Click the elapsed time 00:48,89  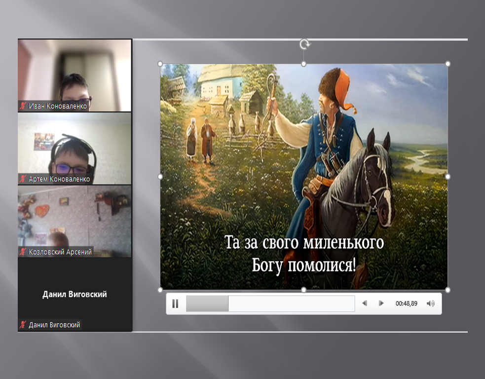click(407, 303)
